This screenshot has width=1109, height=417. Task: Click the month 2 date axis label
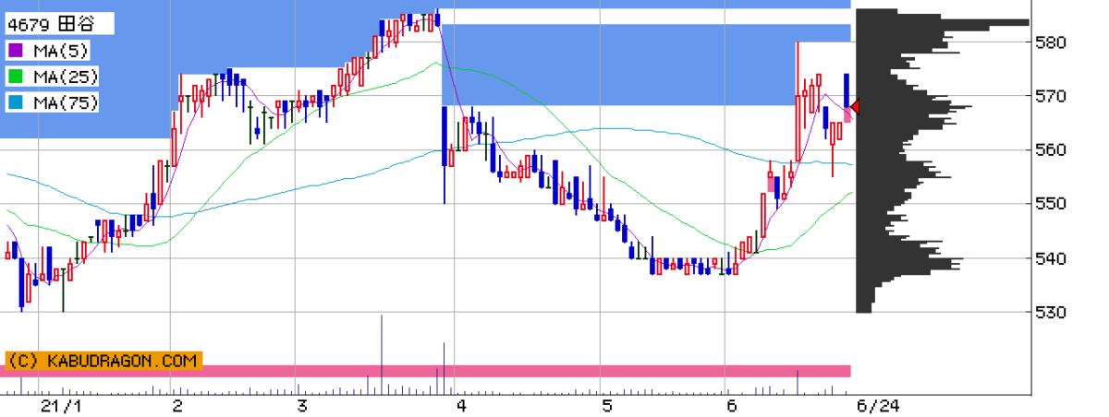click(x=177, y=406)
